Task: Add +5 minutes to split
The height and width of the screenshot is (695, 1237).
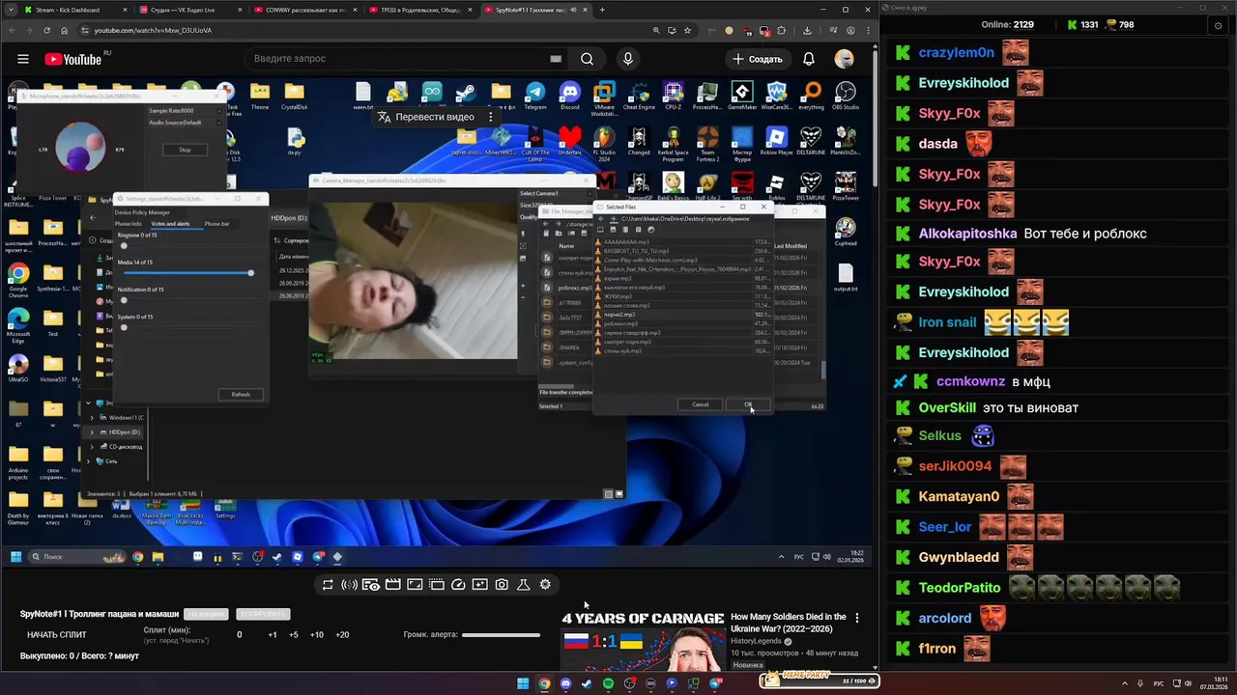Action: (x=294, y=635)
